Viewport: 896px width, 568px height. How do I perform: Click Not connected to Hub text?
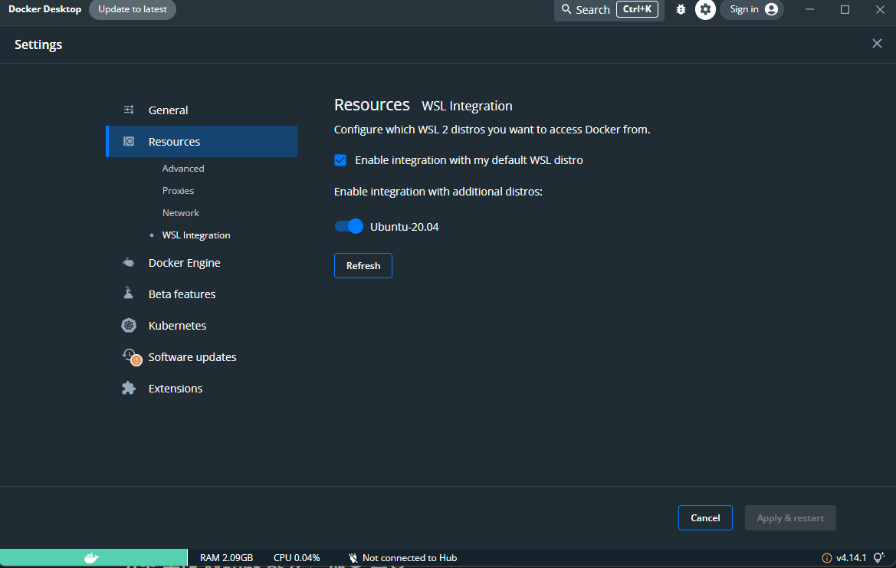[x=410, y=558]
